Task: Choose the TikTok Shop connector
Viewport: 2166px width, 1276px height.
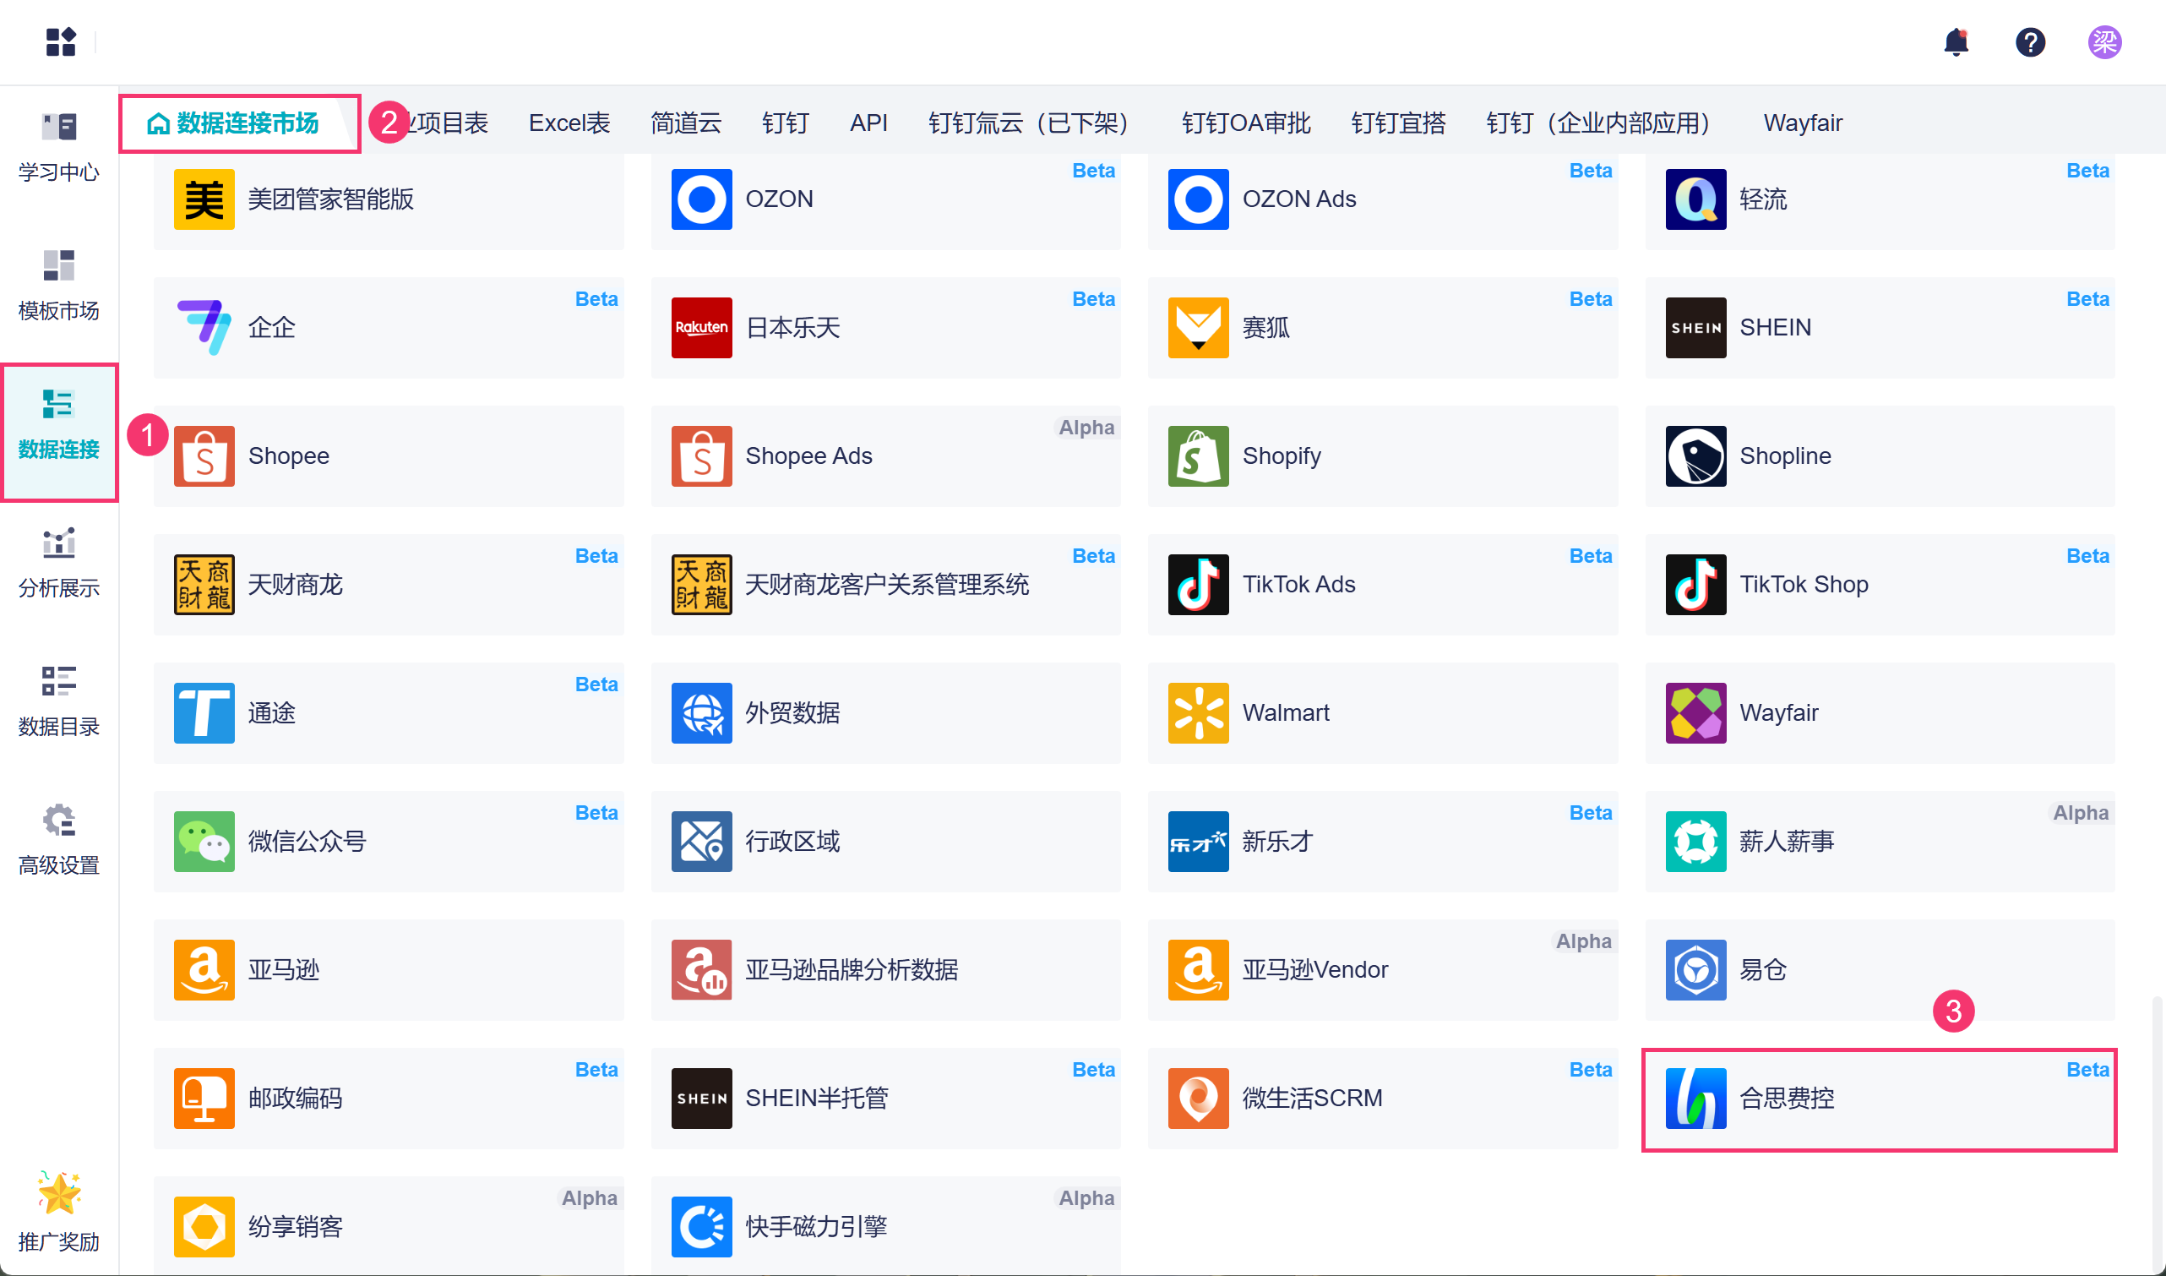Action: (1879, 585)
